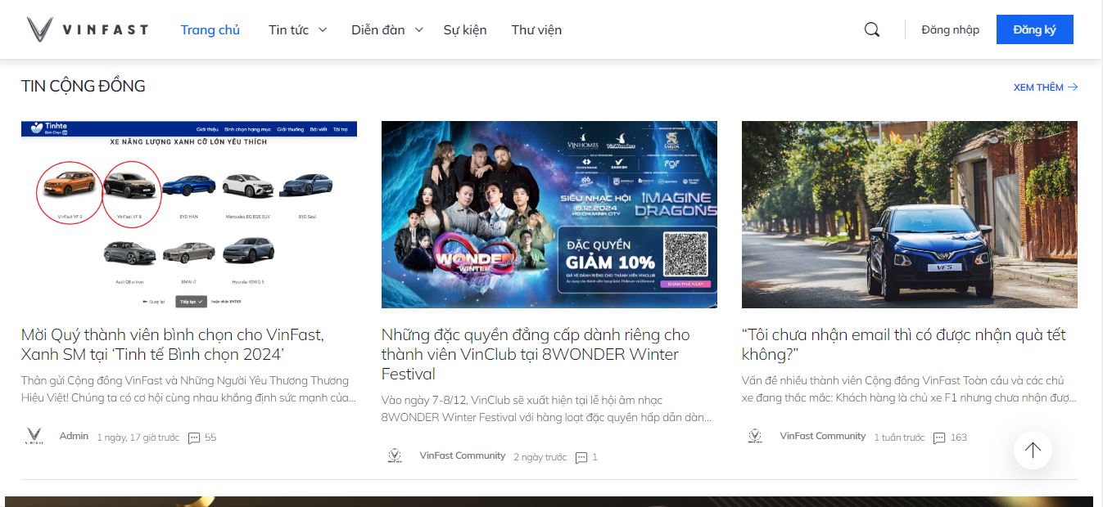1103x507 pixels.
Task: Click excerpt starting Vấn đề nhiều thành viên
Action: [909, 389]
